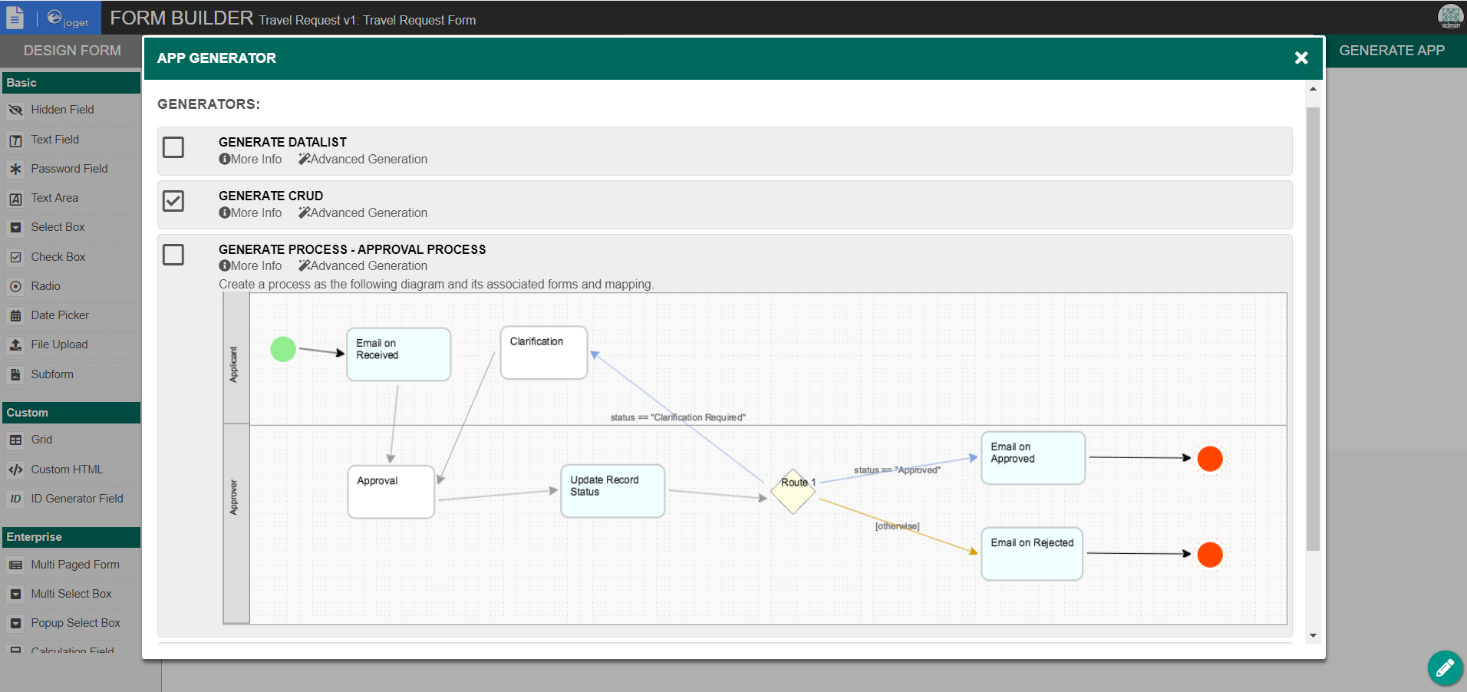The height and width of the screenshot is (692, 1467).
Task: Open Advanced Generation for Generate CRUD
Action: tap(363, 213)
